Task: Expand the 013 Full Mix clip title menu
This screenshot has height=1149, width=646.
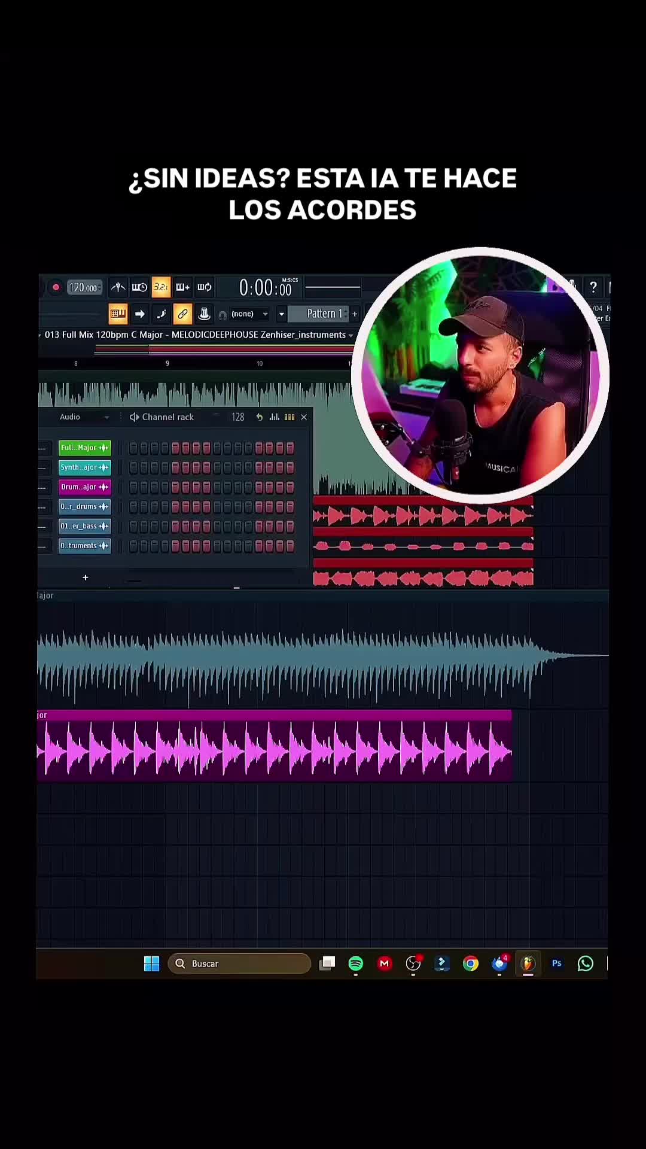Action: pos(351,335)
